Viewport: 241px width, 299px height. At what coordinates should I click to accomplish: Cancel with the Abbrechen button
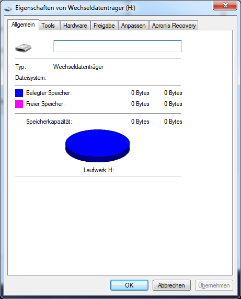coord(171,285)
